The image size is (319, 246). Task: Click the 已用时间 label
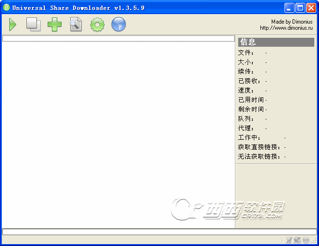coord(251,100)
